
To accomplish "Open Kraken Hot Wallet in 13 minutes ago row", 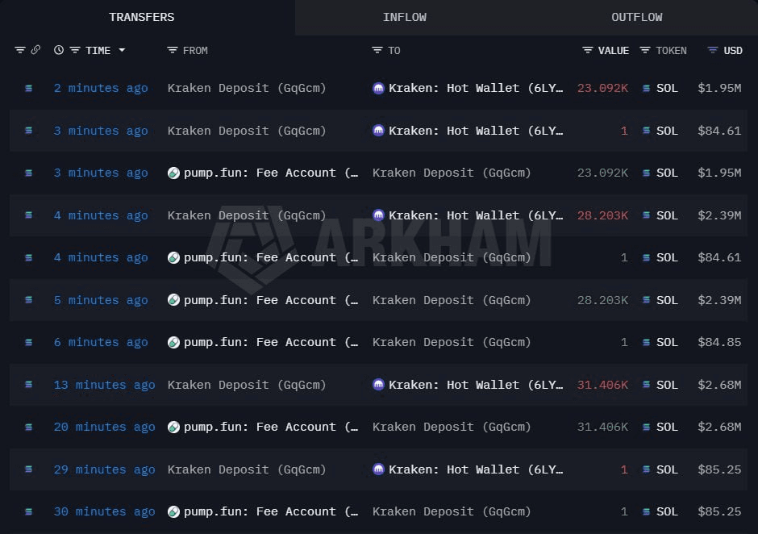I will click(476, 385).
